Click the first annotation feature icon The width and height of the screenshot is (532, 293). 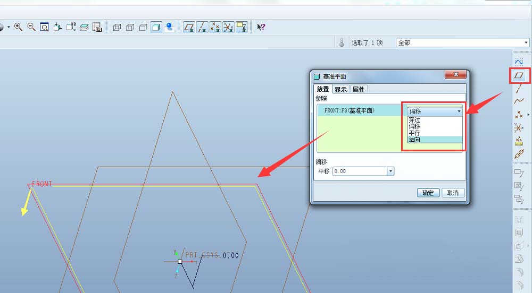click(519, 173)
